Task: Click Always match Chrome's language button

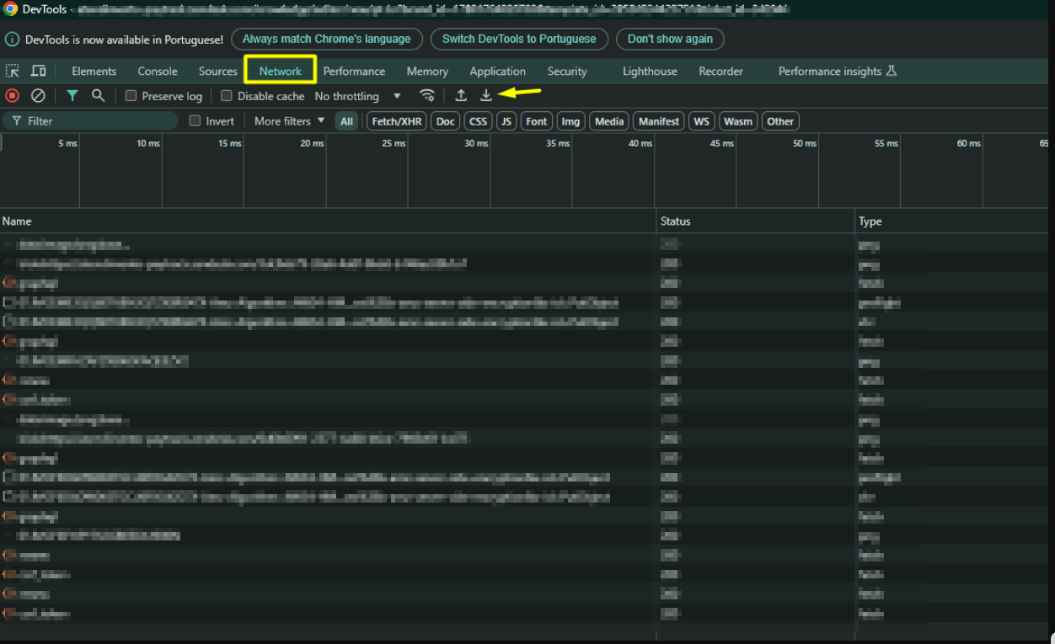Action: tap(327, 39)
